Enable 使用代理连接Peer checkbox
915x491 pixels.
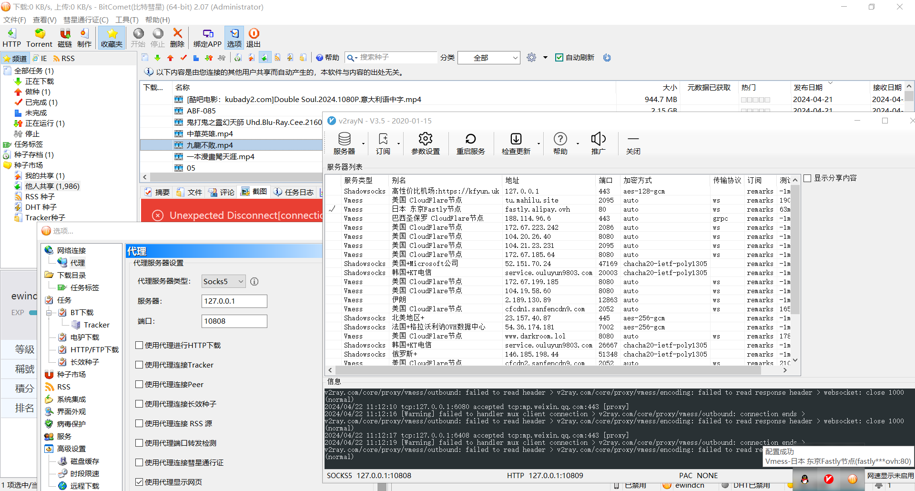click(139, 384)
